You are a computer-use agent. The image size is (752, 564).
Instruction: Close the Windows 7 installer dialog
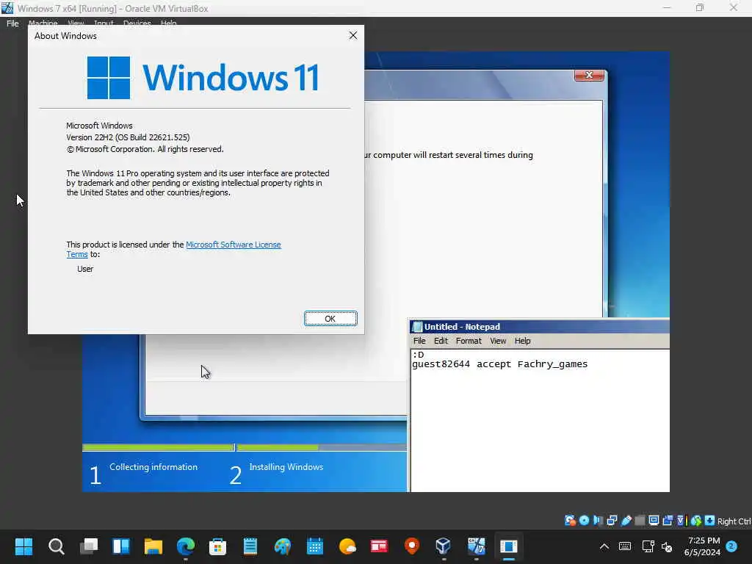click(589, 76)
